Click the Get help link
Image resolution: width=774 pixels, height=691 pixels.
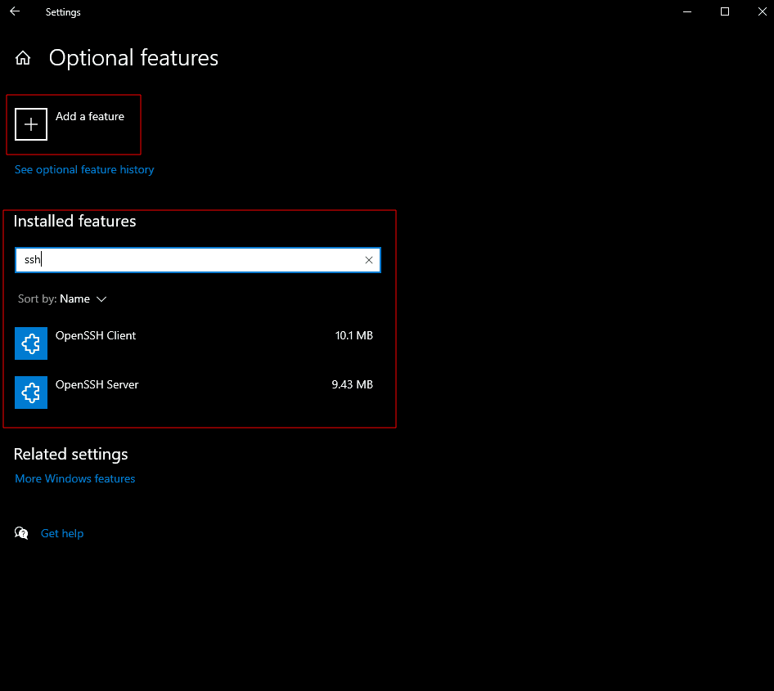[x=62, y=533]
